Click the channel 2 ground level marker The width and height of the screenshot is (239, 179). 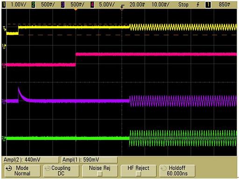click(x=4, y=138)
